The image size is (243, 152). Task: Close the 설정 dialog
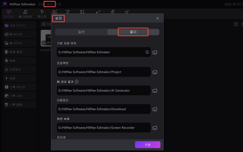[158, 18]
